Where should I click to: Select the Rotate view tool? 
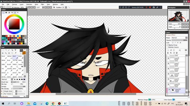[9, 53]
